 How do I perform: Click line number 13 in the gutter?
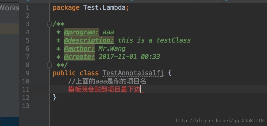25,106
